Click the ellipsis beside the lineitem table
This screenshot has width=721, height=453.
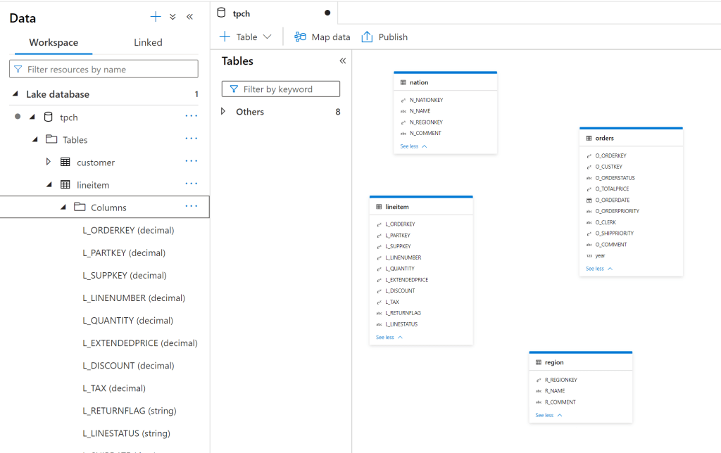pos(191,184)
